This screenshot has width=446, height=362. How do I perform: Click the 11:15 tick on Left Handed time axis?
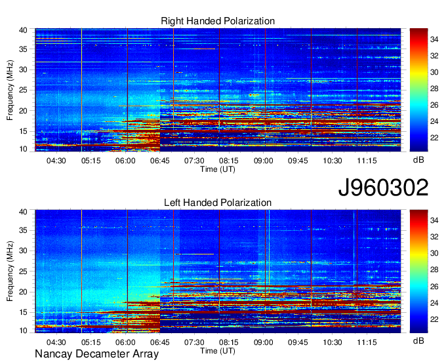[x=367, y=342]
